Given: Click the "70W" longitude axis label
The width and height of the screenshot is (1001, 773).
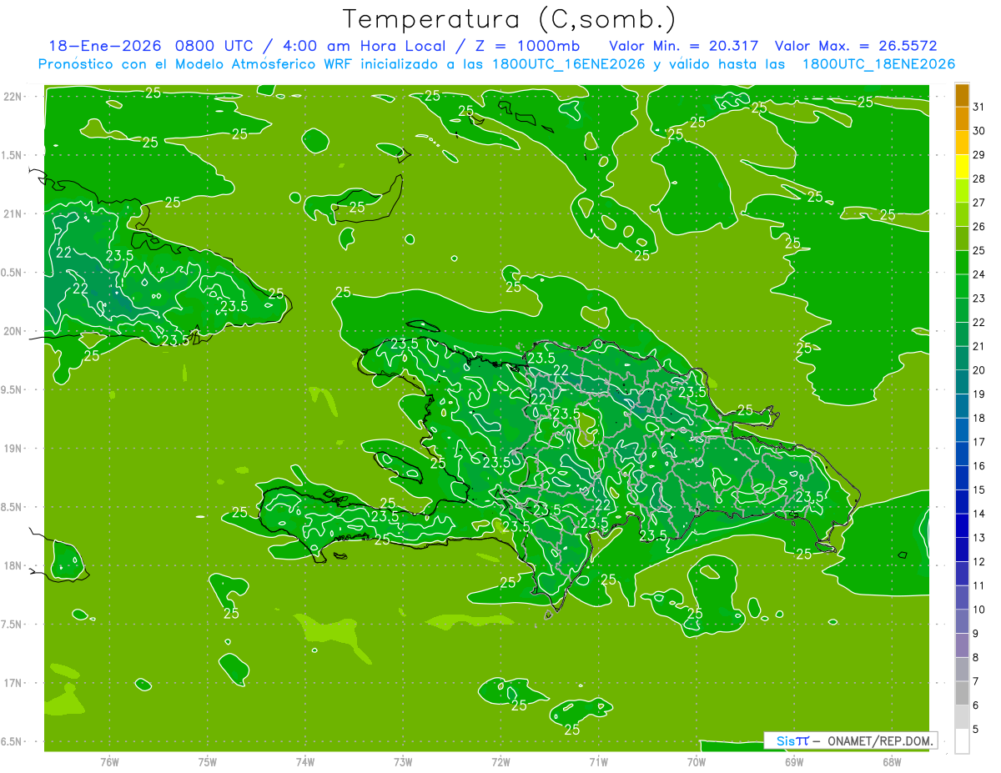Looking at the screenshot, I should [697, 761].
